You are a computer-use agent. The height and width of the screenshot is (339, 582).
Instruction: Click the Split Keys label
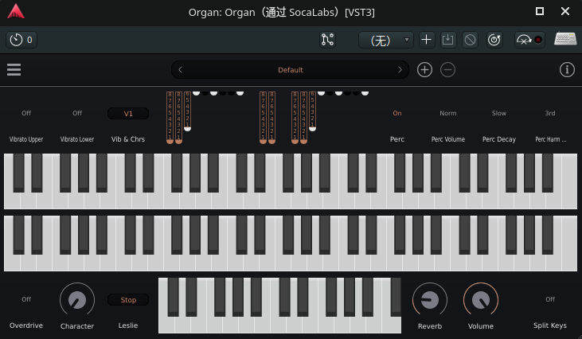550,325
